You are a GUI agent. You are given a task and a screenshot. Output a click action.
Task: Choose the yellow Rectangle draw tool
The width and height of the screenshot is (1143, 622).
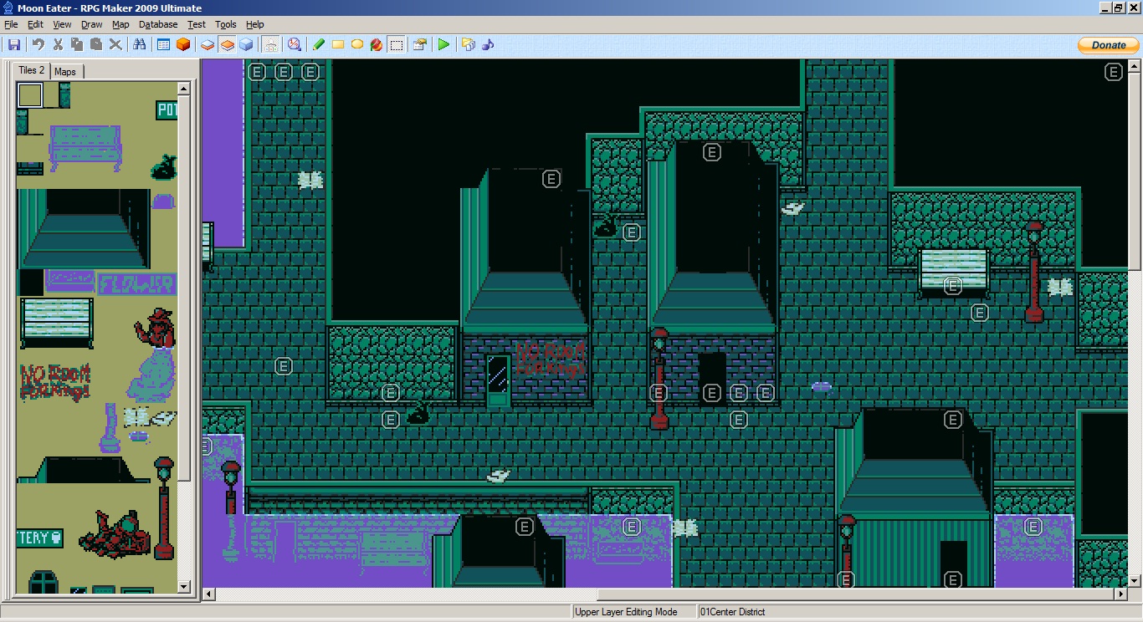(338, 44)
